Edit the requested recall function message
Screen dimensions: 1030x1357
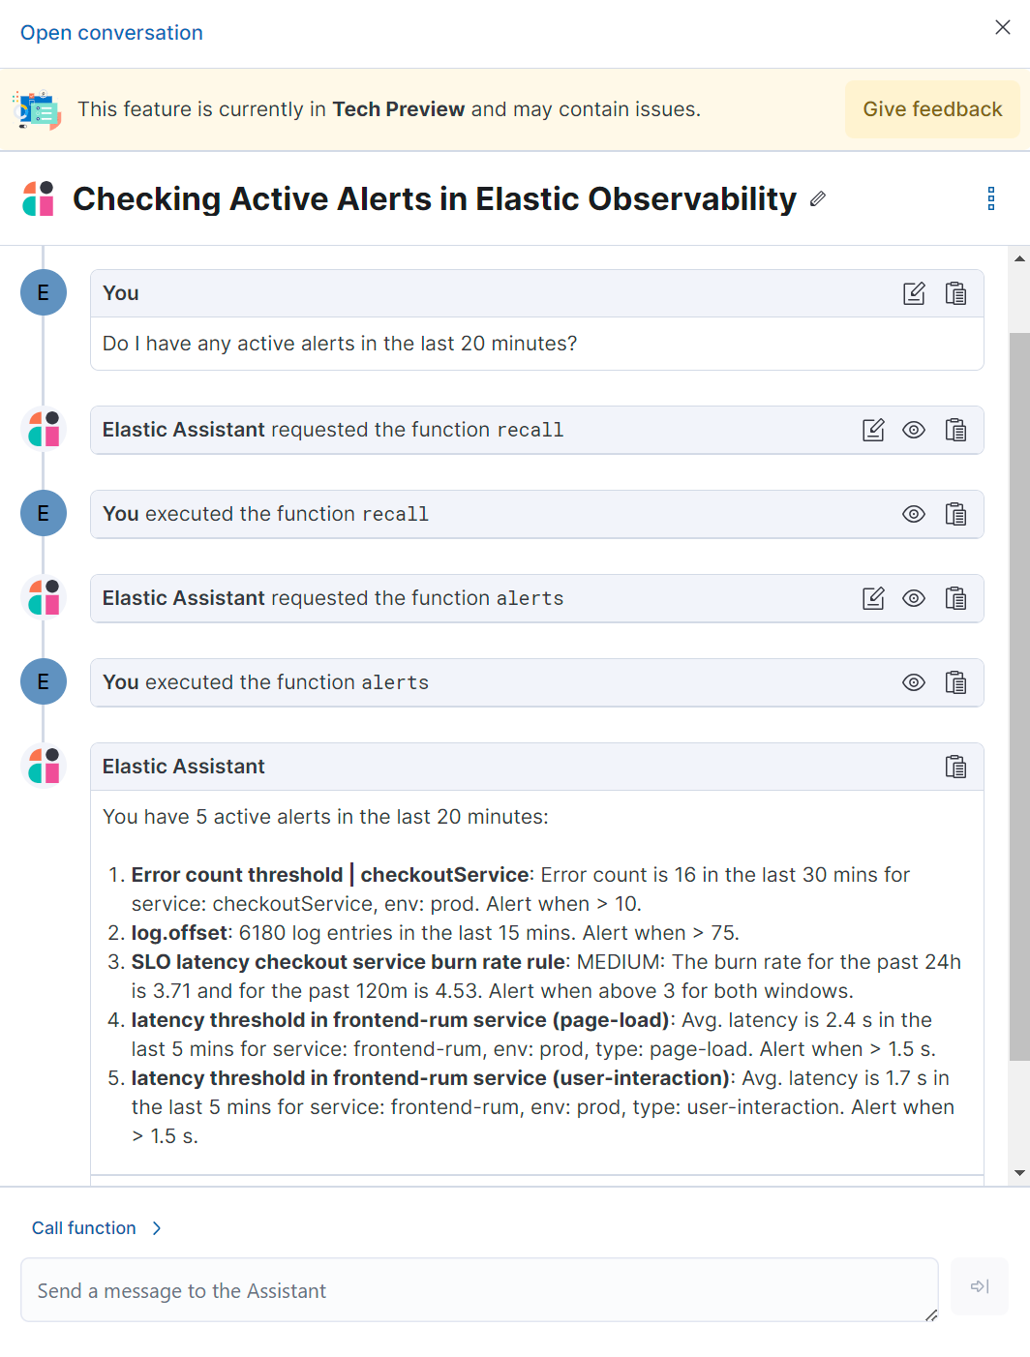(873, 430)
